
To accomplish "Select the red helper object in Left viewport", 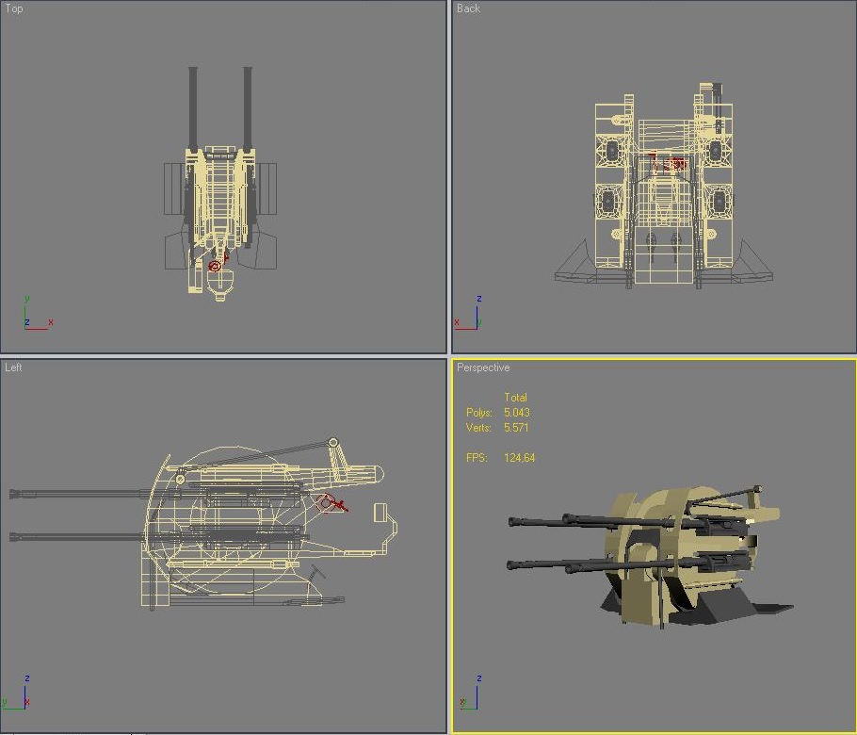I will click(328, 503).
